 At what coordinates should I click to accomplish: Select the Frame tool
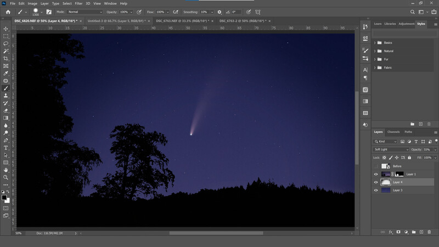(x=5, y=66)
